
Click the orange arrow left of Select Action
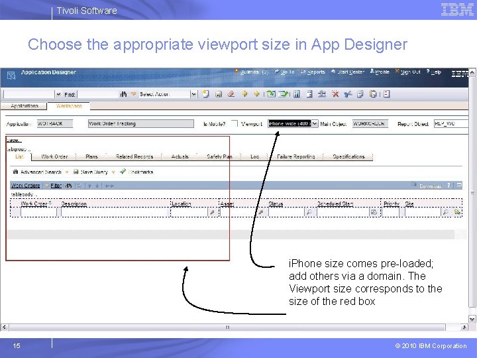tap(133, 94)
